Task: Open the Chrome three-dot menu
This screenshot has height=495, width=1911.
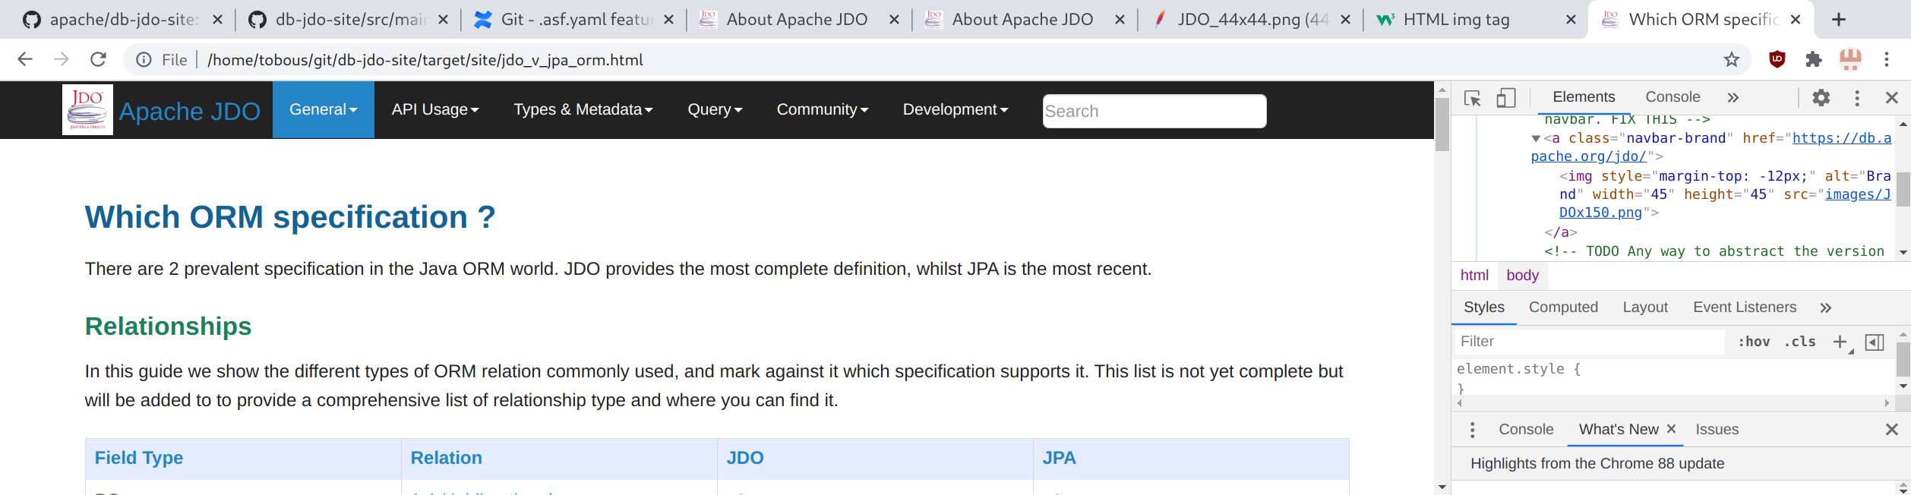Action: pos(1887,59)
